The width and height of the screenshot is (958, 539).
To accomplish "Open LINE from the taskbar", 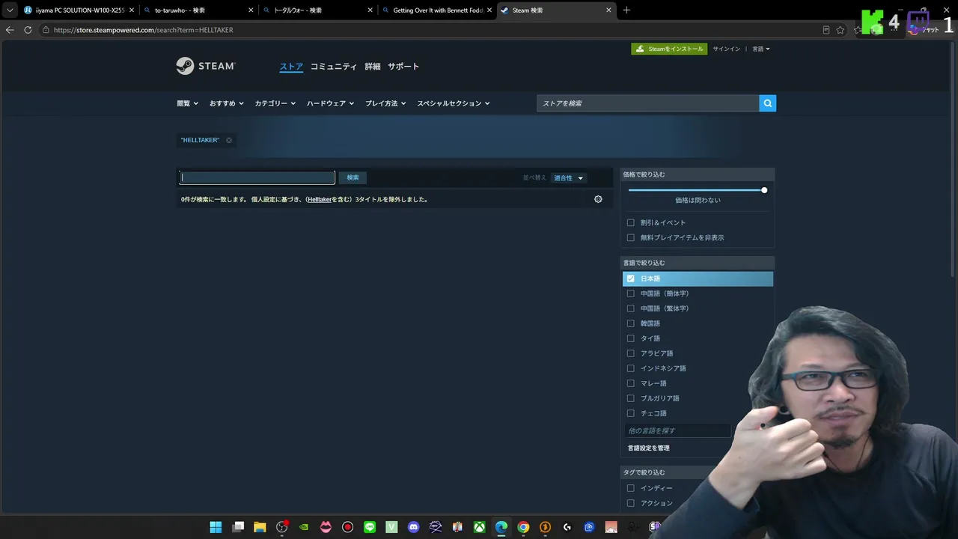I will click(370, 527).
